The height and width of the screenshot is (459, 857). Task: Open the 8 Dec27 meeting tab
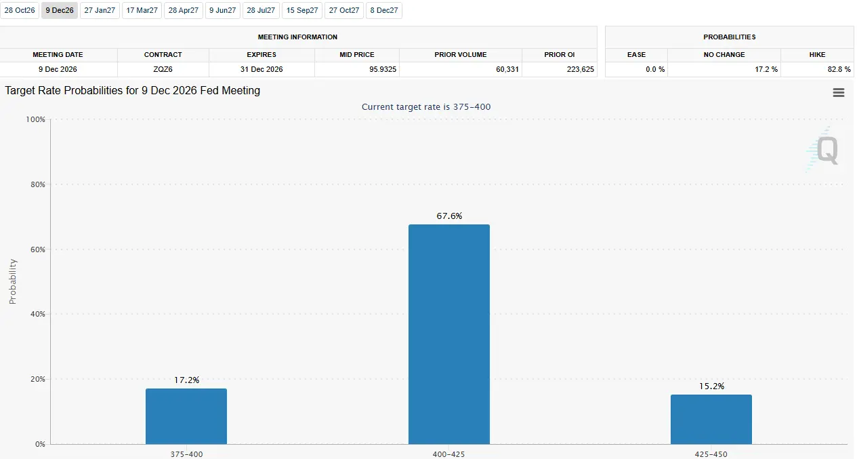coord(384,10)
